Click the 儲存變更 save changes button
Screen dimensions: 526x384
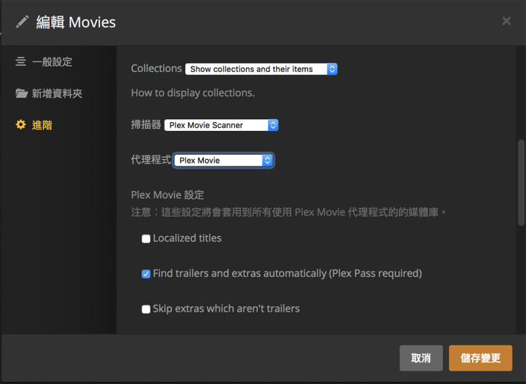[480, 358]
